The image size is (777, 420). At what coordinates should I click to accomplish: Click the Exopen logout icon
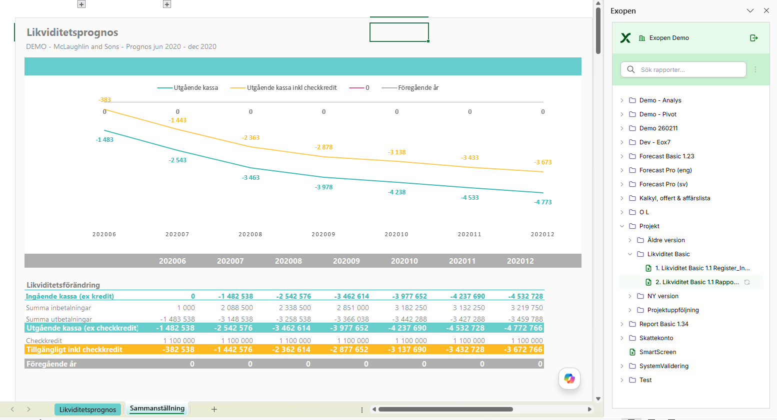[754, 38]
